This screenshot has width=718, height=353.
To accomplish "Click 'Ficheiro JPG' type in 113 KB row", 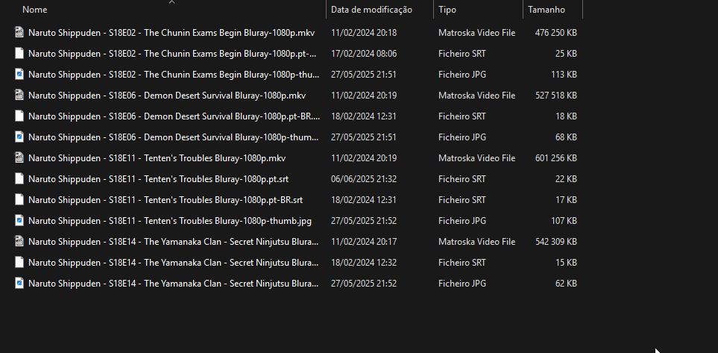I will (462, 75).
